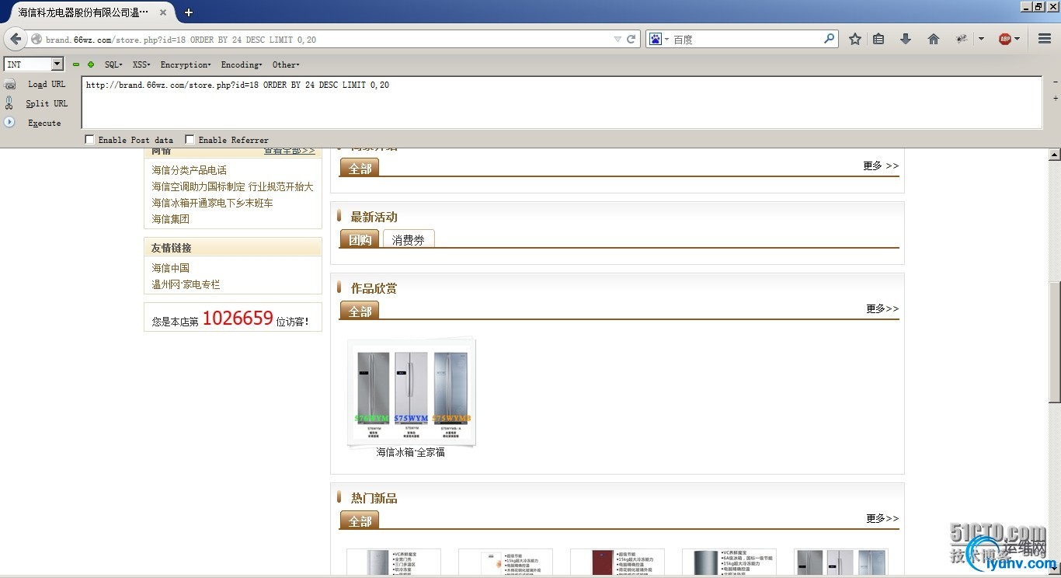Open the bookmarks list icon

coord(878,39)
